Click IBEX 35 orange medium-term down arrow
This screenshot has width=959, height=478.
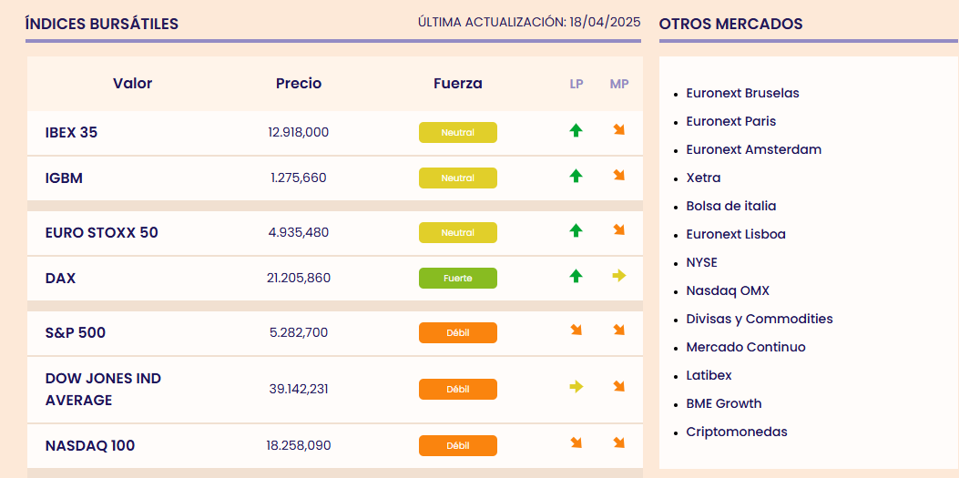click(619, 131)
